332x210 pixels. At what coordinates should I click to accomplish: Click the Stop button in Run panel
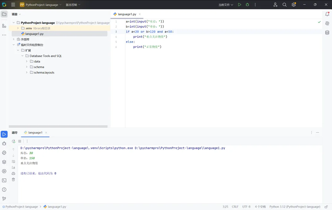(x=20, y=141)
